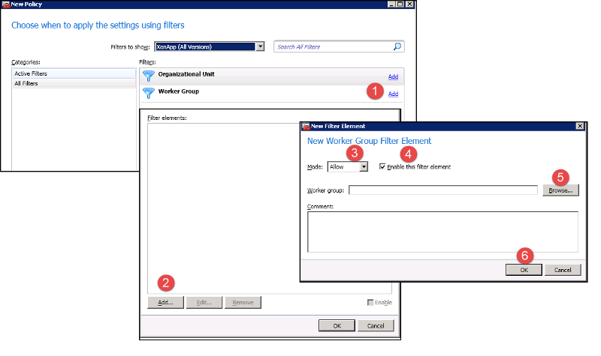Viewport: 601px width, 356px height.
Task: Click the New Policy window title icon
Action: [x=6, y=4]
